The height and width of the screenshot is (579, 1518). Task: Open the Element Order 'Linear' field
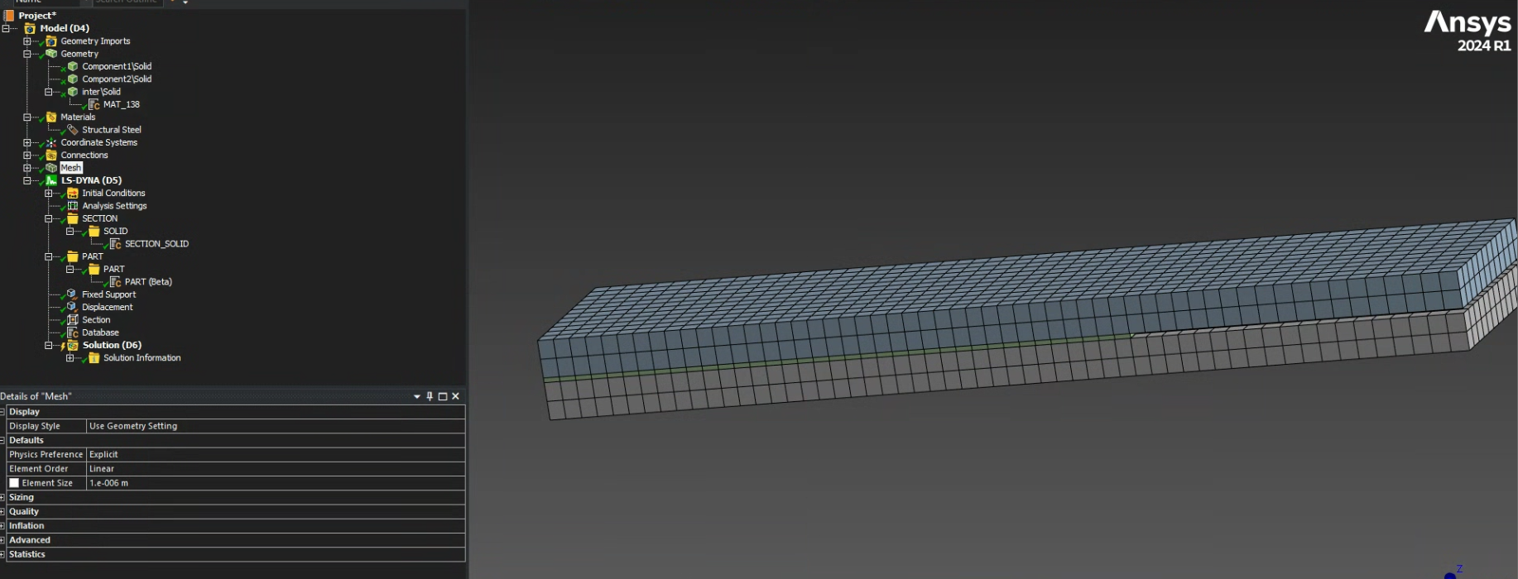pos(276,469)
